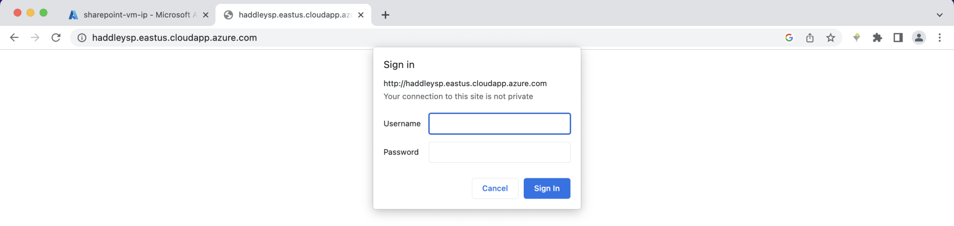Click the site information icon

82,38
